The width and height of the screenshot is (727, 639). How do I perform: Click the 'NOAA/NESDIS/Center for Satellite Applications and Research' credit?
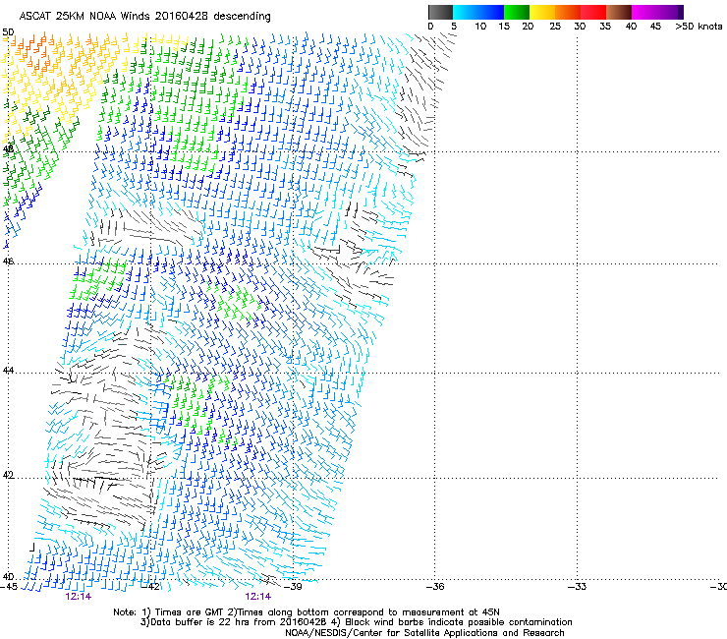click(424, 633)
